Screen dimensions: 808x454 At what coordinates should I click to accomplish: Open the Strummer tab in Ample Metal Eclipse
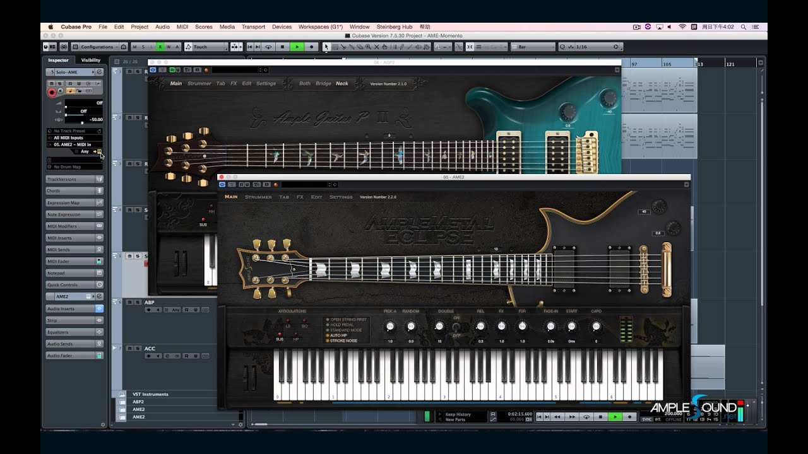[x=258, y=197]
